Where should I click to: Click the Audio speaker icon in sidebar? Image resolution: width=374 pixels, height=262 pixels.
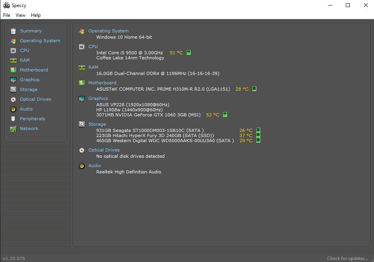[x=13, y=109]
